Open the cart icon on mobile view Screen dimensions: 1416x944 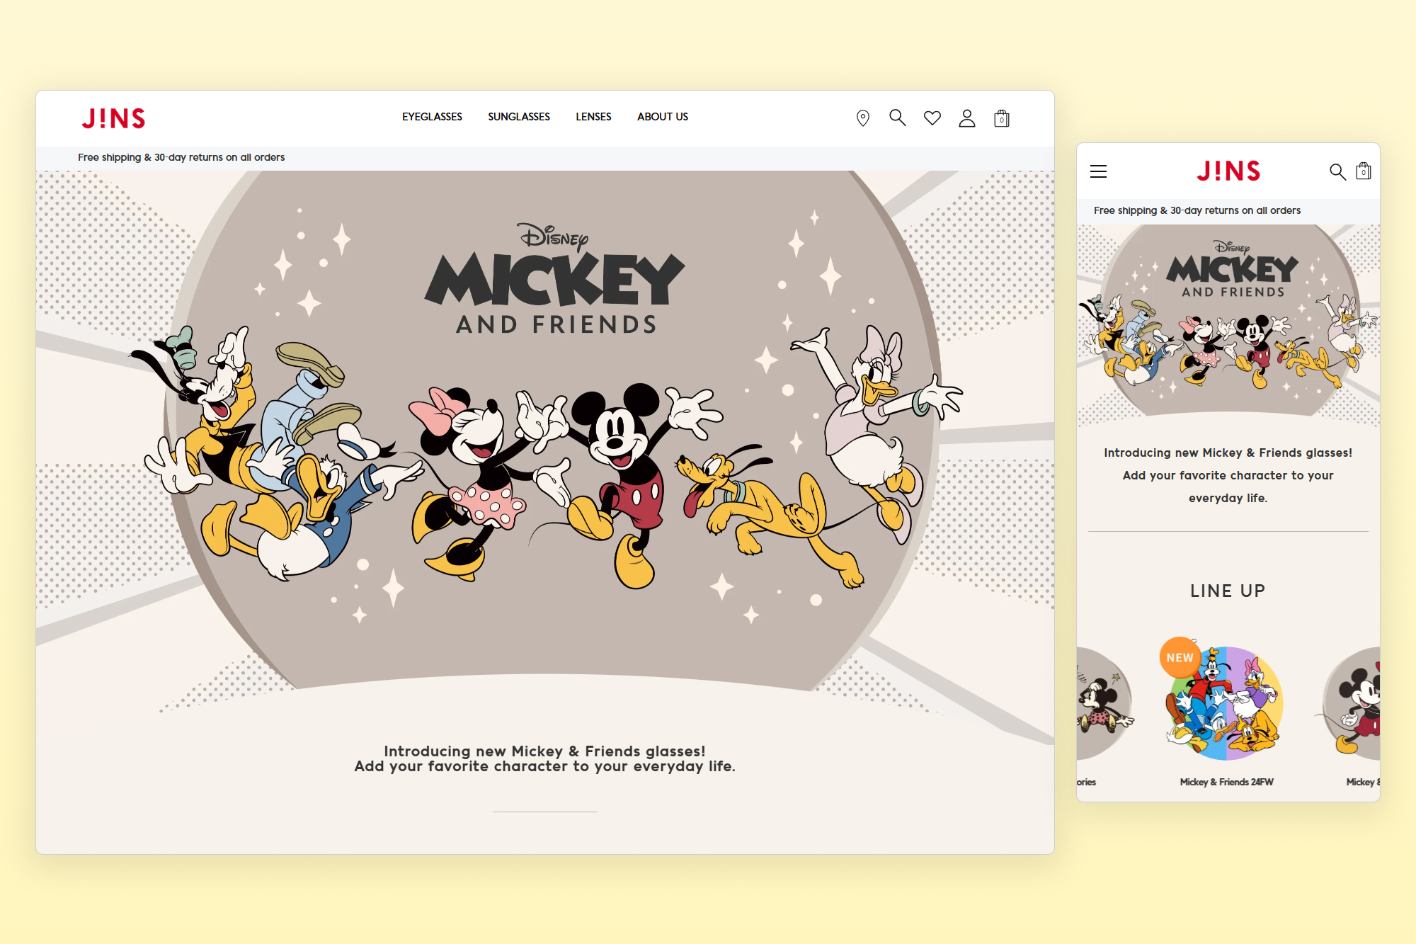pos(1364,171)
